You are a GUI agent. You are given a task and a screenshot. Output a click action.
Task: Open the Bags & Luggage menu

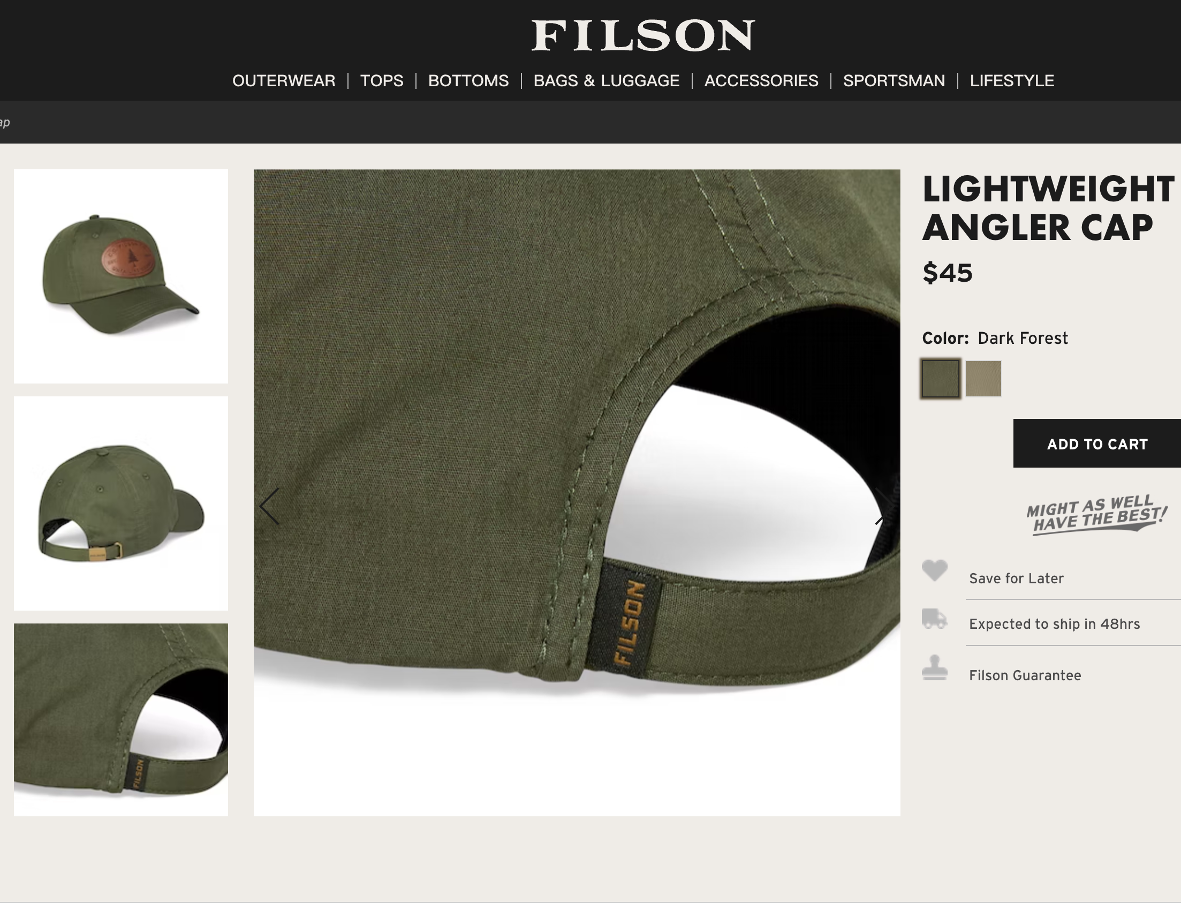tap(606, 80)
